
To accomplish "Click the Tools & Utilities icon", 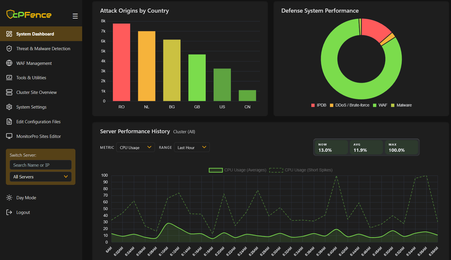I will coord(9,77).
